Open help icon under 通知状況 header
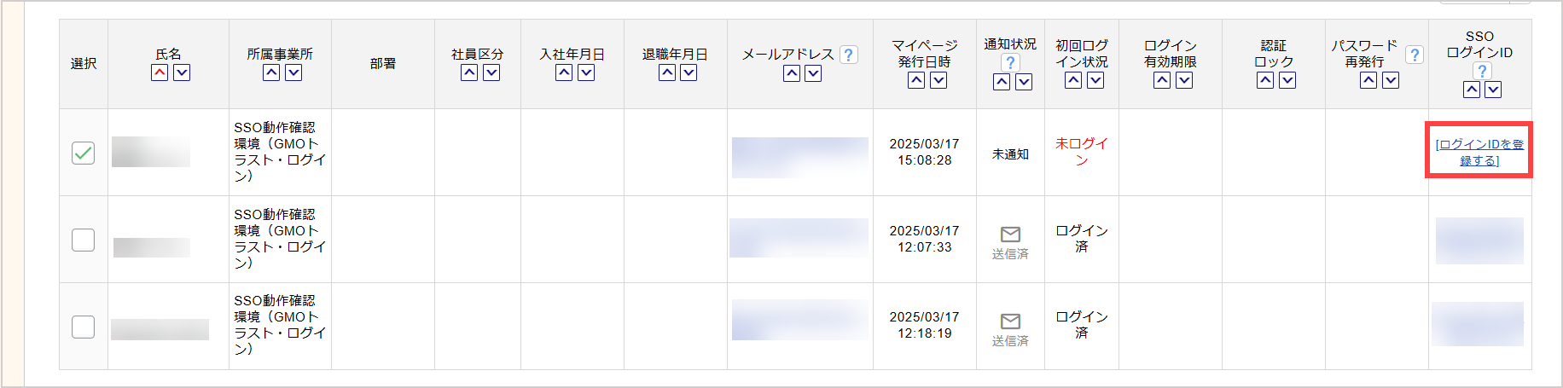 [x=1010, y=62]
